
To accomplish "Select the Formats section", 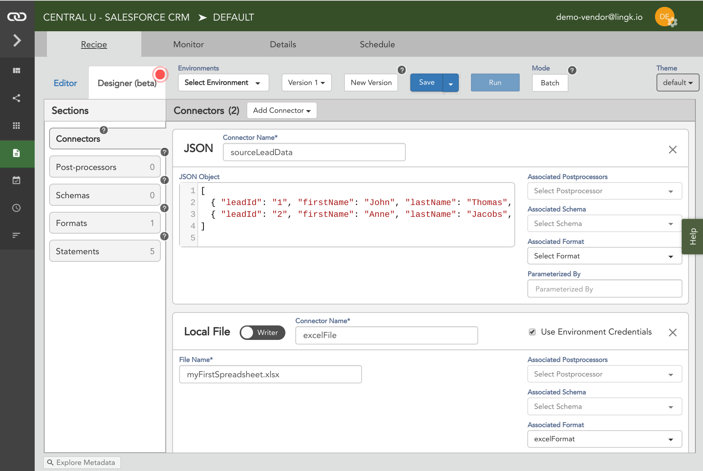I will [x=105, y=223].
